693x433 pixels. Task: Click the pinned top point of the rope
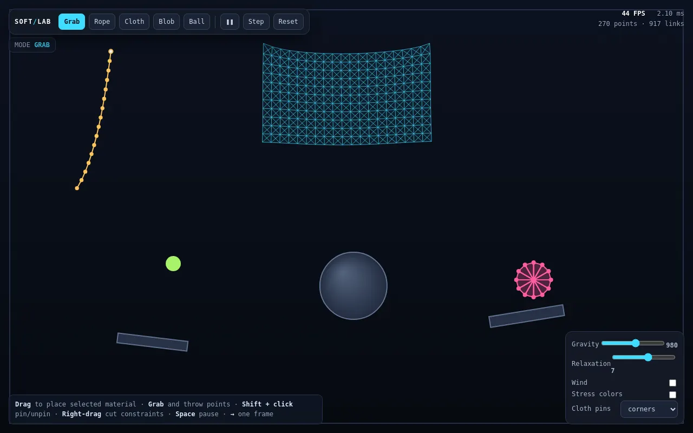[x=110, y=51]
